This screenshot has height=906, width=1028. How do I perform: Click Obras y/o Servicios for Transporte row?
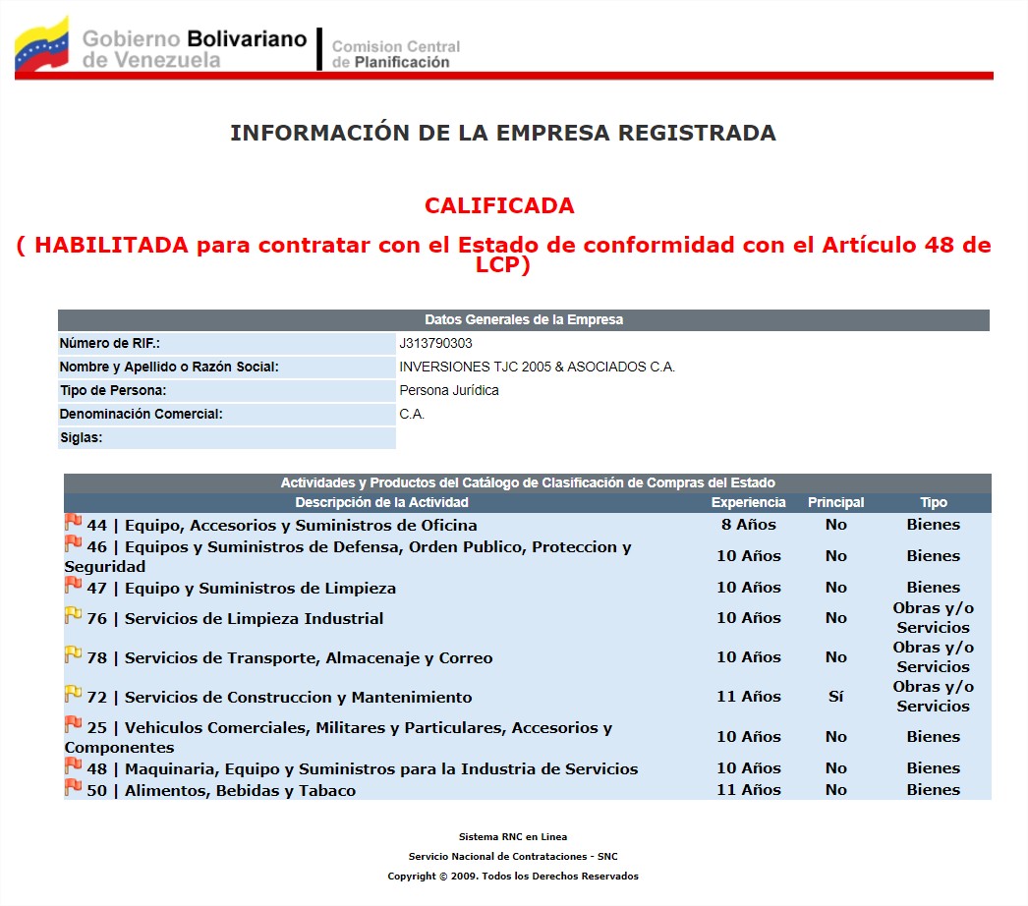[x=934, y=656]
